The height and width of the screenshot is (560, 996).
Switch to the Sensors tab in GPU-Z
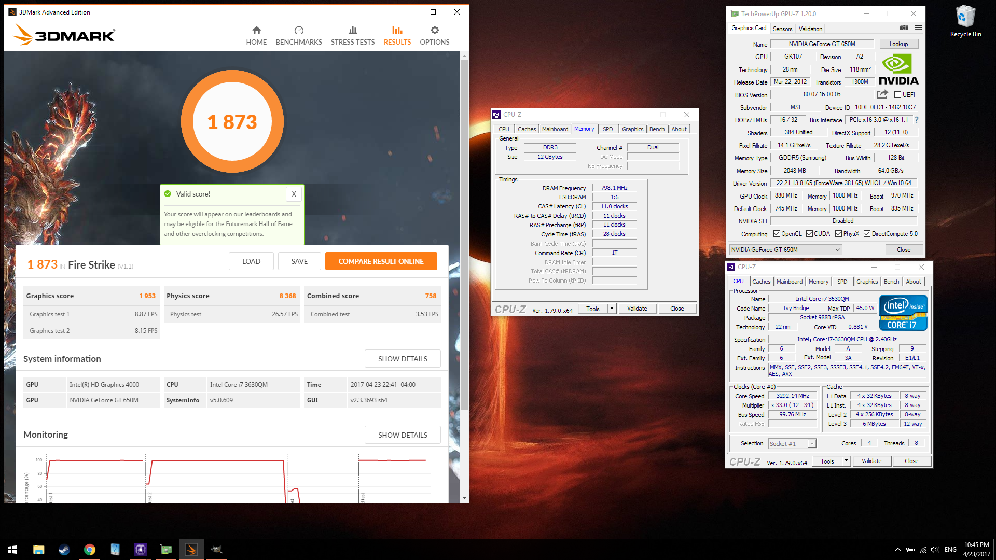pyautogui.click(x=782, y=29)
